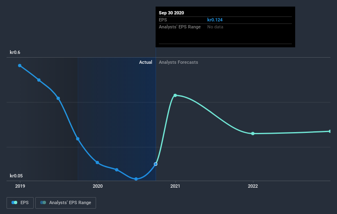Click the 'No data' tooltip value
Screen dimensions: 337x214
[x=215, y=27]
